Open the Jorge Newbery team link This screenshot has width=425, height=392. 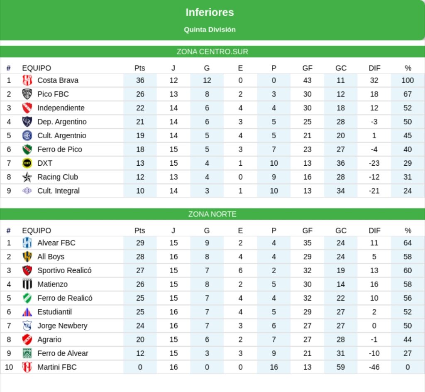62,326
